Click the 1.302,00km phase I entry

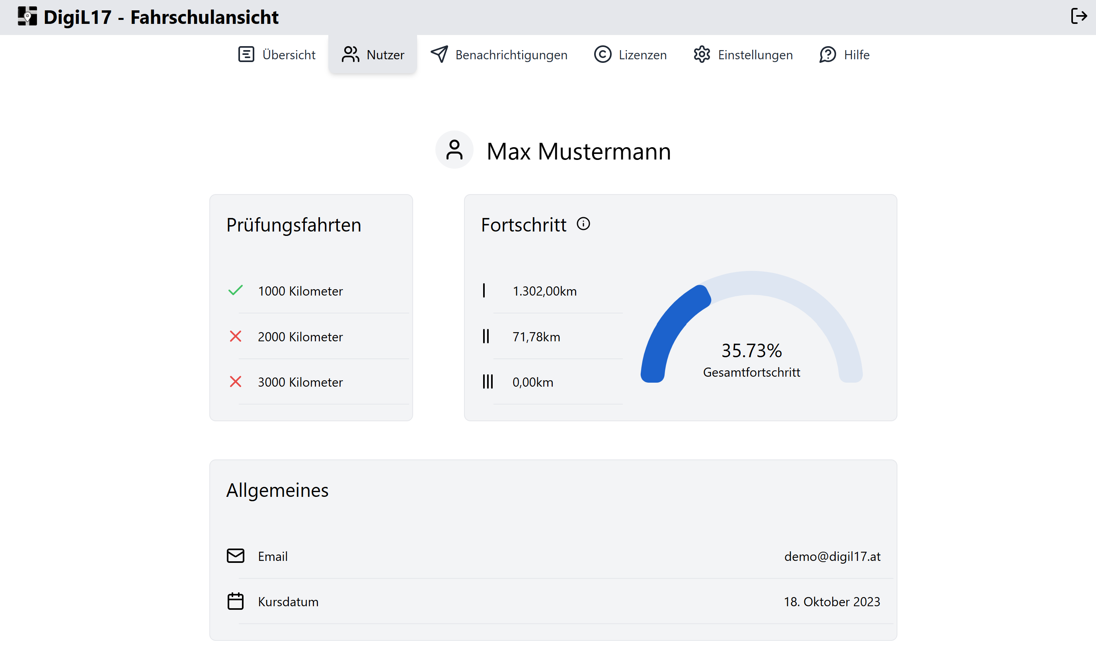544,291
